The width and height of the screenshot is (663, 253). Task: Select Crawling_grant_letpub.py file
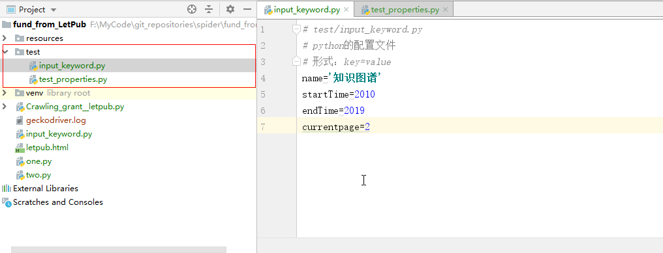coord(75,107)
